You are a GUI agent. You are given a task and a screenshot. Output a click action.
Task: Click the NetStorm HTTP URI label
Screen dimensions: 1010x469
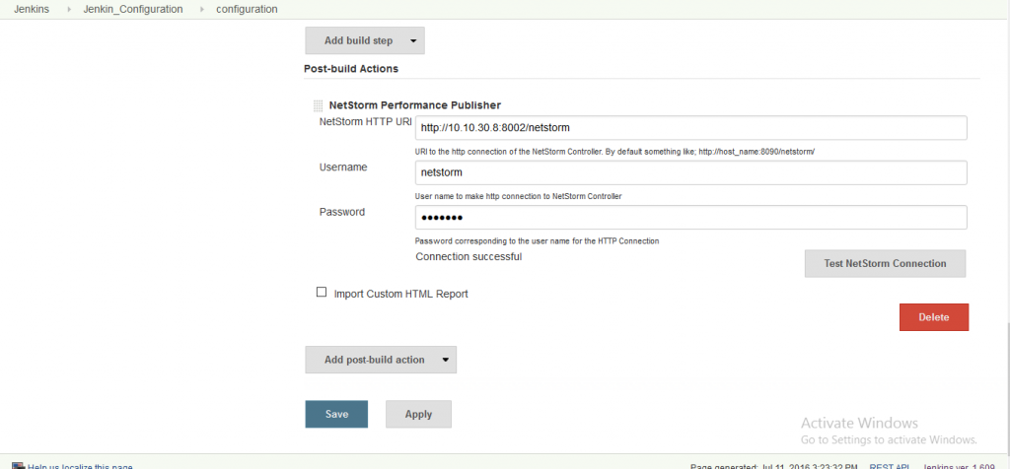(x=365, y=121)
